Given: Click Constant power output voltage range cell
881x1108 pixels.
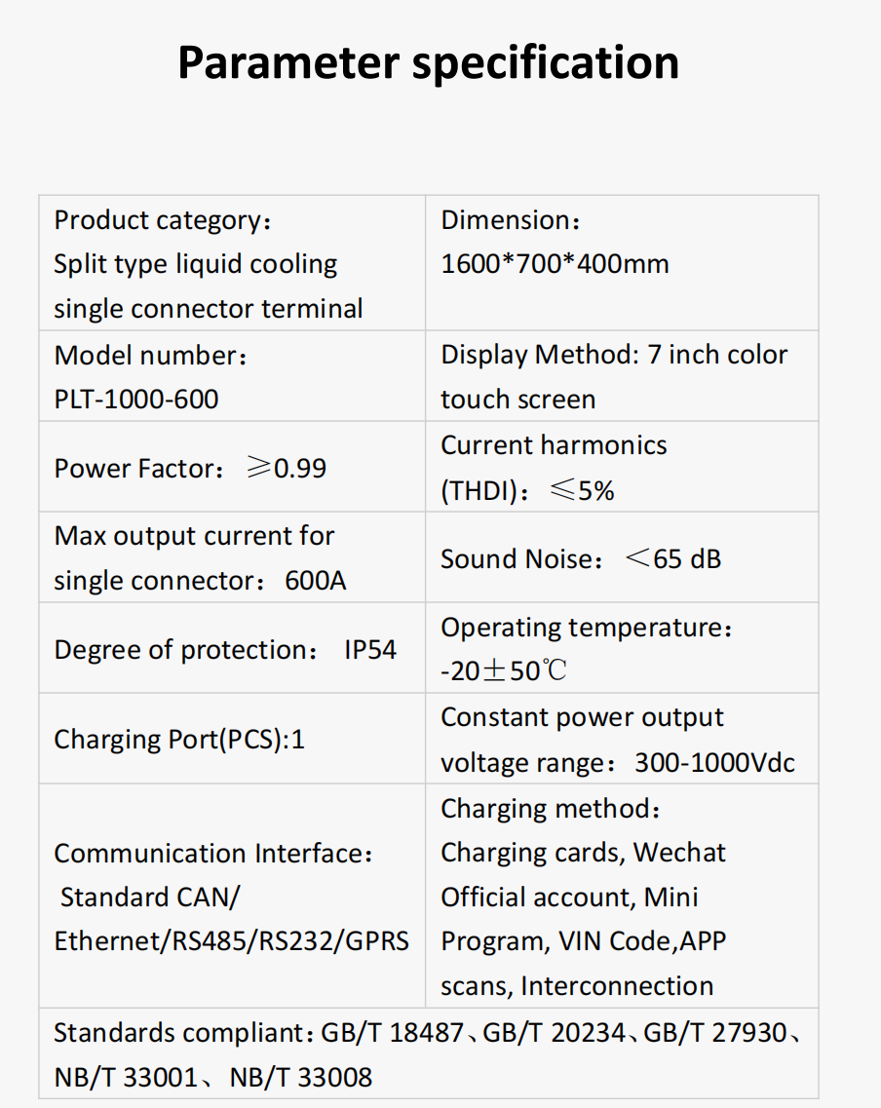Looking at the screenshot, I should coord(622,739).
